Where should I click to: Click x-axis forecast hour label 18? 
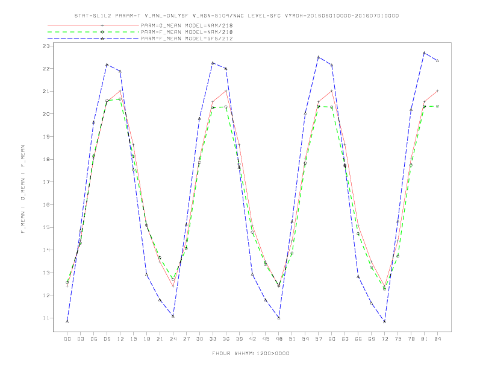146,339
